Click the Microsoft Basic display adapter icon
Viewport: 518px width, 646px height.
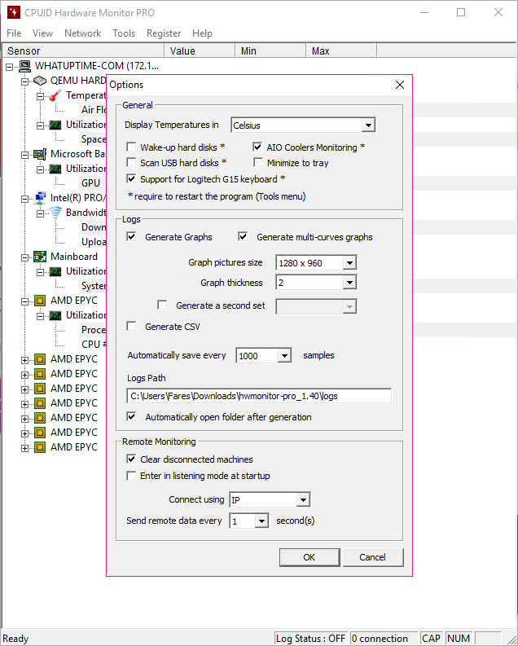[x=40, y=154]
